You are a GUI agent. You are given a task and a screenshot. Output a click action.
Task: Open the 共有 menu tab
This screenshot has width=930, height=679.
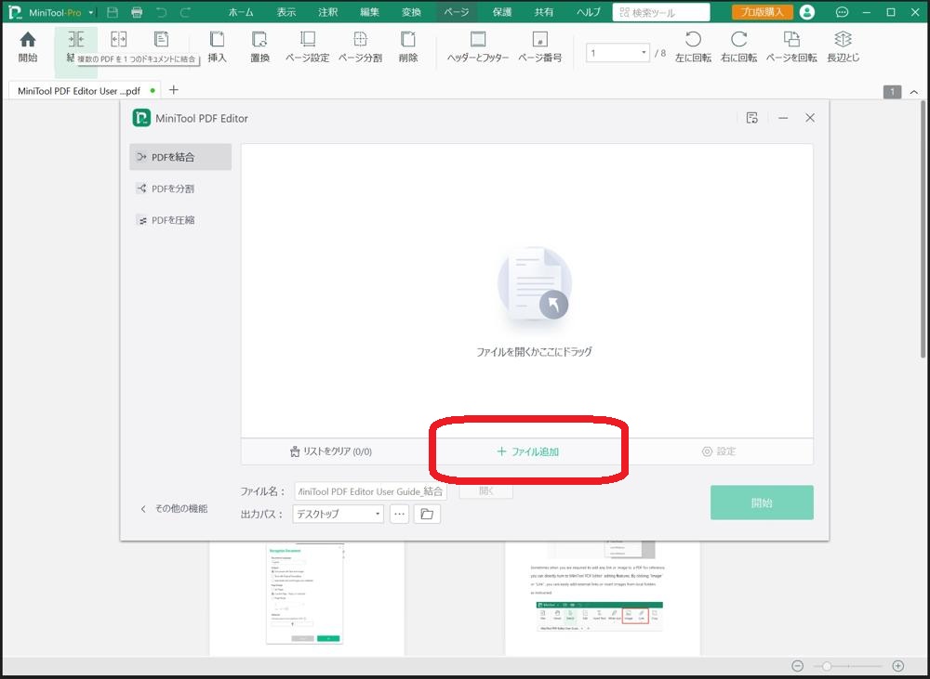point(543,12)
